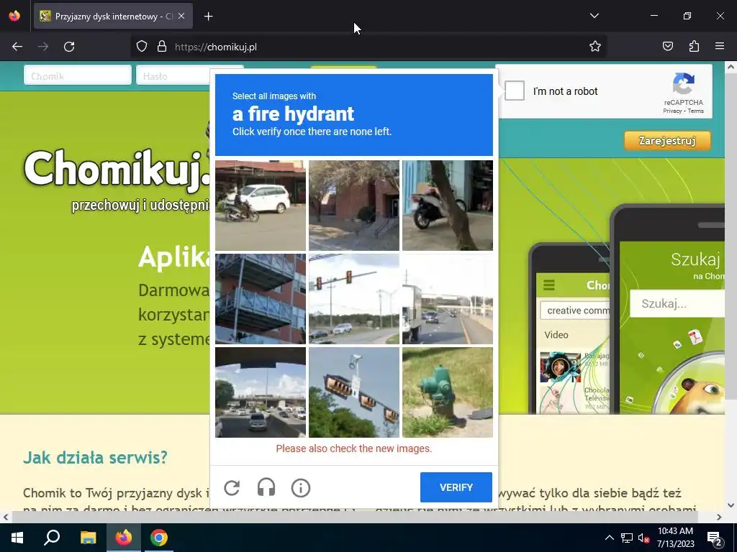Viewport: 737px width, 552px height.
Task: Click the Jak działa serwis? heading
Action: pyautogui.click(x=95, y=457)
